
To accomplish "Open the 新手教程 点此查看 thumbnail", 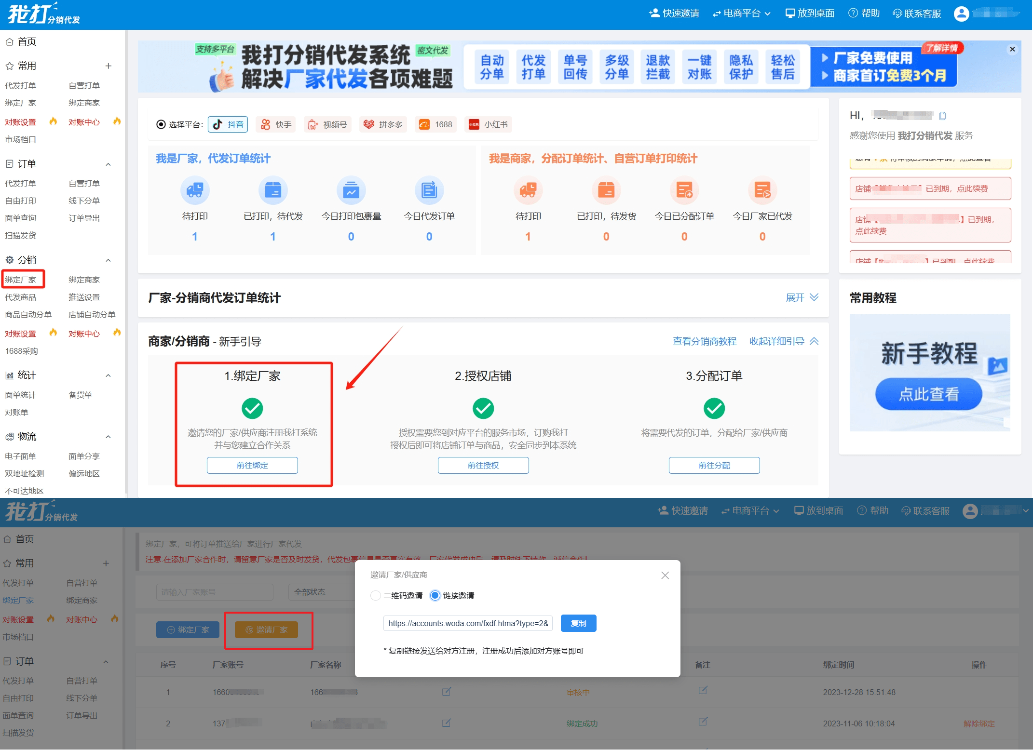I will (930, 373).
